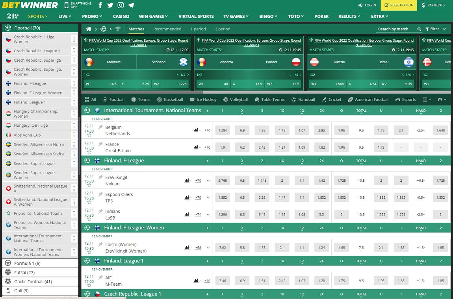The height and width of the screenshot is (299, 453).
Task: Toggle favorite star for France match
Action: click(89, 152)
